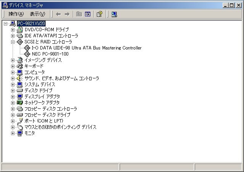244x172 pixels.
Task: Collapse the PC-9821XV20 root node
Action: click(5, 24)
